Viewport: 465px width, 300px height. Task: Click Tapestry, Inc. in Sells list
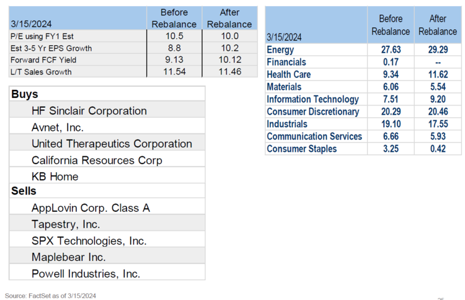[x=66, y=224]
